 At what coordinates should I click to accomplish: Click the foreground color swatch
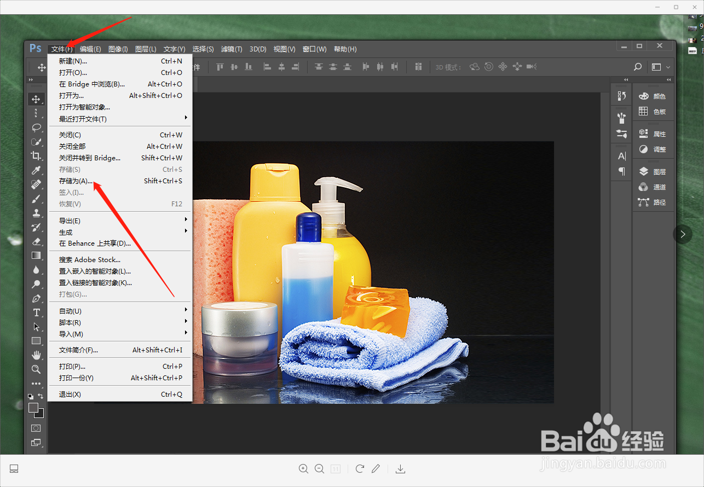click(33, 407)
